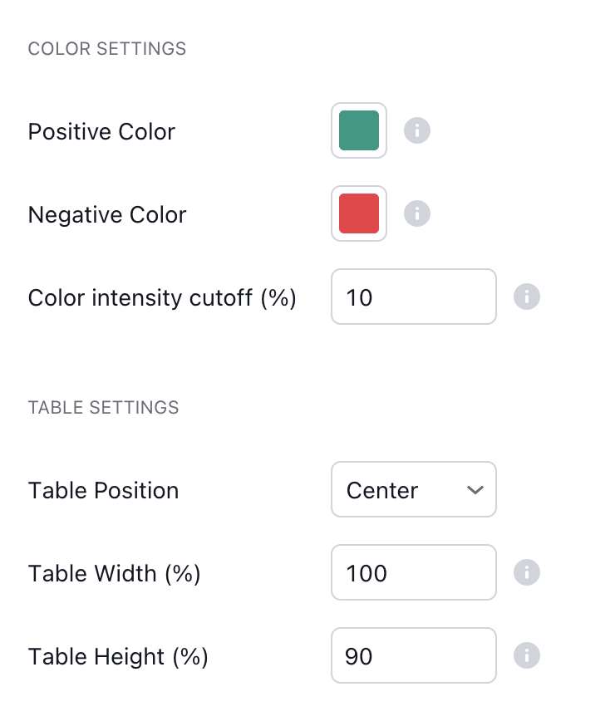Click the info icon next to Table Height
The height and width of the screenshot is (716, 615).
tap(527, 655)
